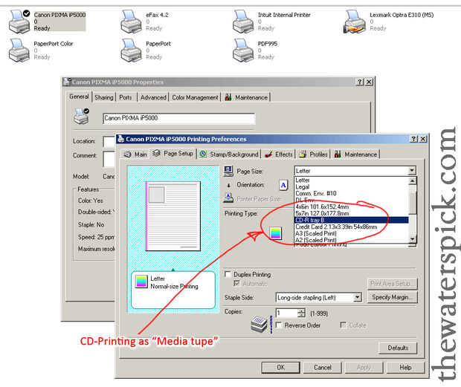Click the Copies spinner arrows
This screenshot has width=461, height=387.
click(302, 313)
